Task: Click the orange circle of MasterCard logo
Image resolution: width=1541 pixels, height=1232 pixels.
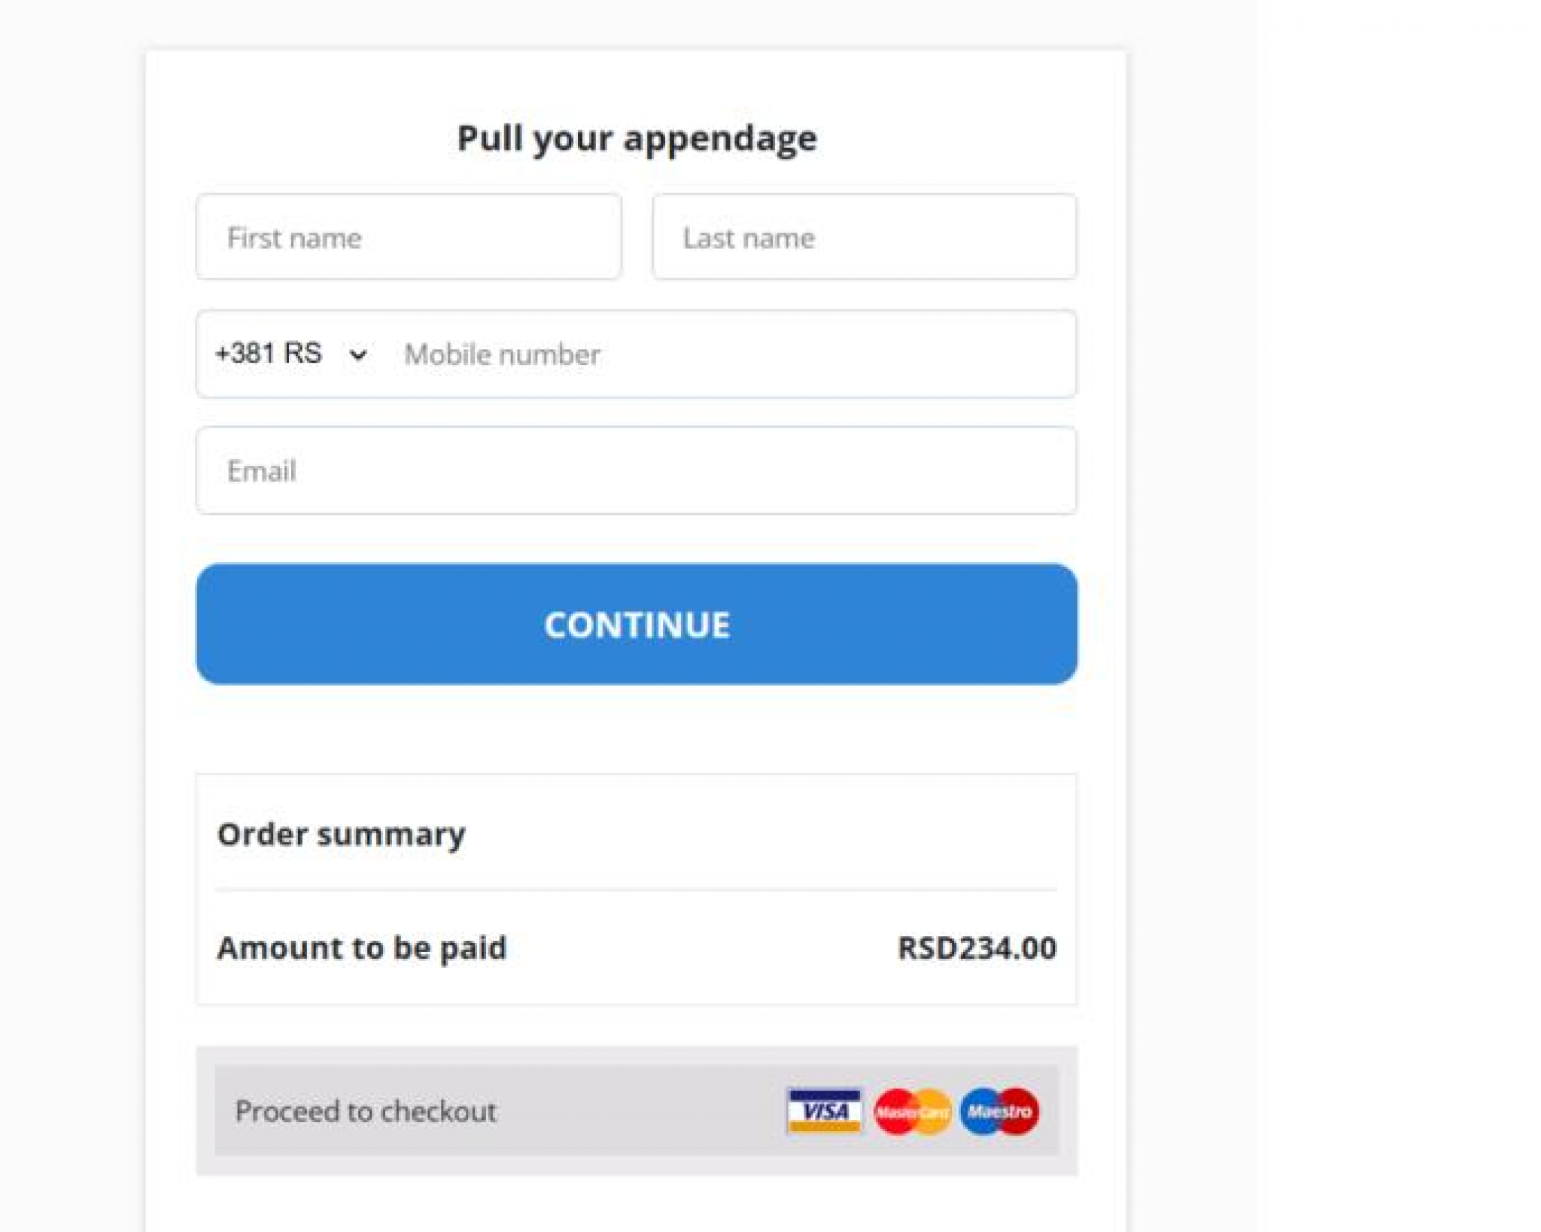Action: point(935,1111)
